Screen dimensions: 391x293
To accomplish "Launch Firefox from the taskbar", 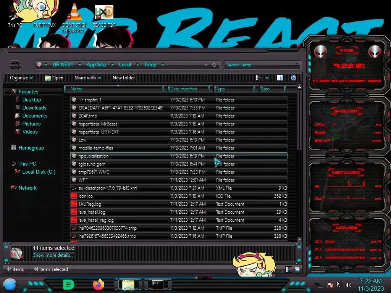I will 99,285.
